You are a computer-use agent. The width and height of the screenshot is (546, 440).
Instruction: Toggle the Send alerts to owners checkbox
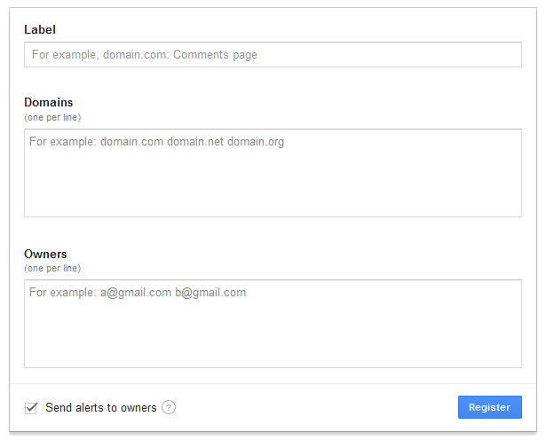pos(31,408)
